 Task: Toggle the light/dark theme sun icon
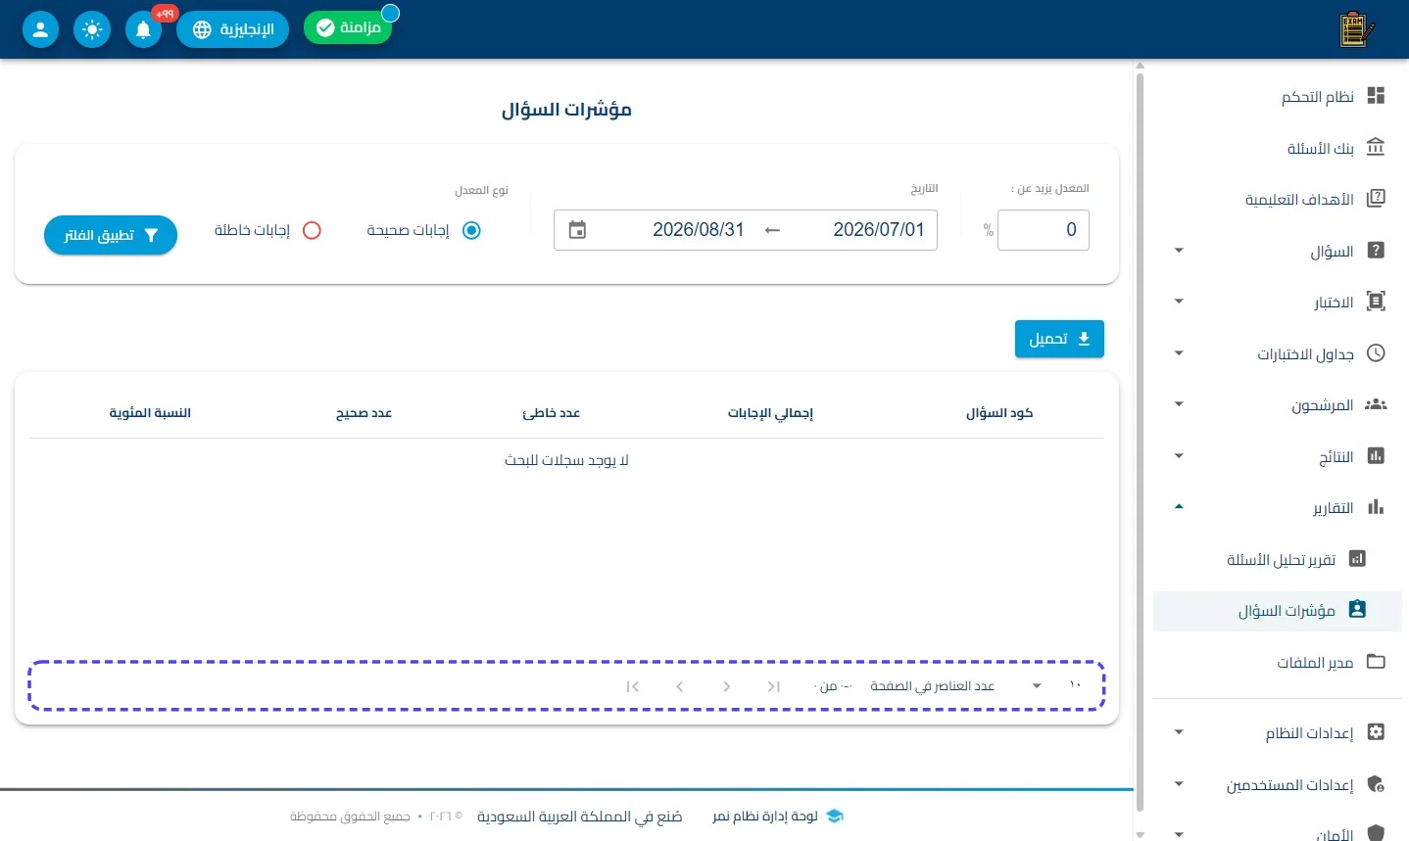click(92, 29)
